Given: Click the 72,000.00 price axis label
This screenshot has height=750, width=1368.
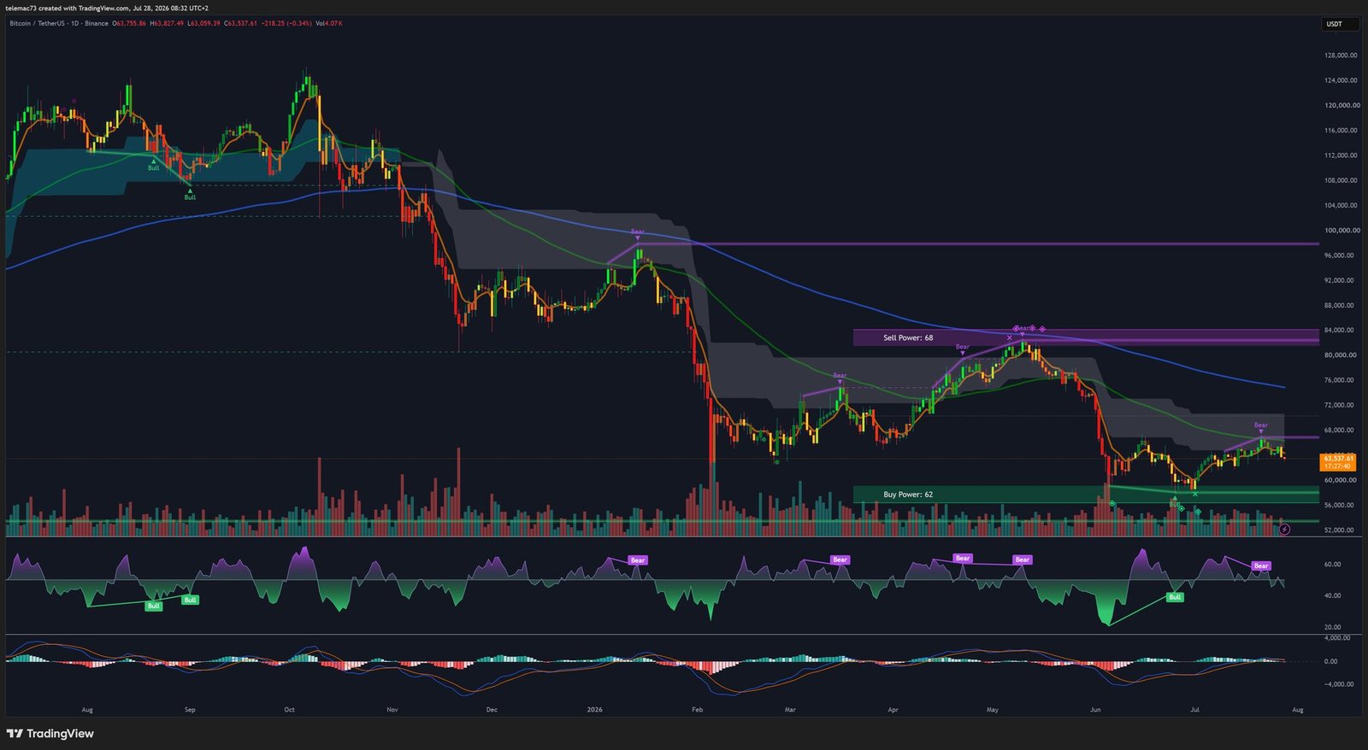Looking at the screenshot, I should [1340, 405].
